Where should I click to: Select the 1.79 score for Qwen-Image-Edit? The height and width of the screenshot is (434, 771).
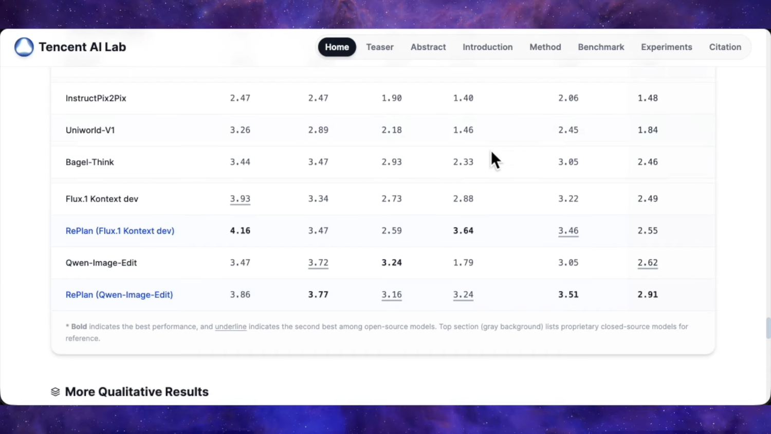click(463, 263)
